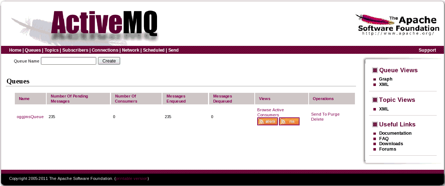Open the Queues menu item

click(33, 50)
